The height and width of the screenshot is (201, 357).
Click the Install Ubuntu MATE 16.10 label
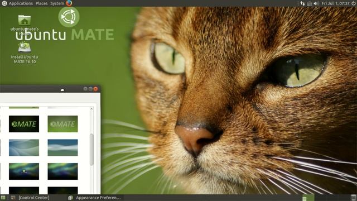click(25, 59)
